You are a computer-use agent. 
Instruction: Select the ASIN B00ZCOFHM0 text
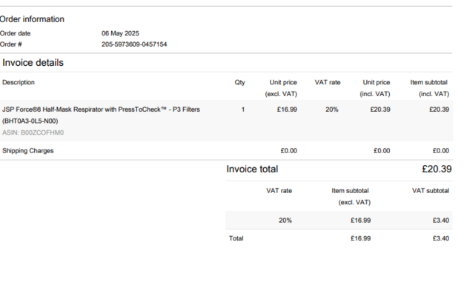pos(33,132)
